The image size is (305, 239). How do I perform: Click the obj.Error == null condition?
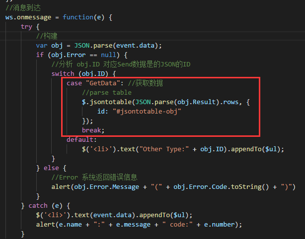coord(80,55)
